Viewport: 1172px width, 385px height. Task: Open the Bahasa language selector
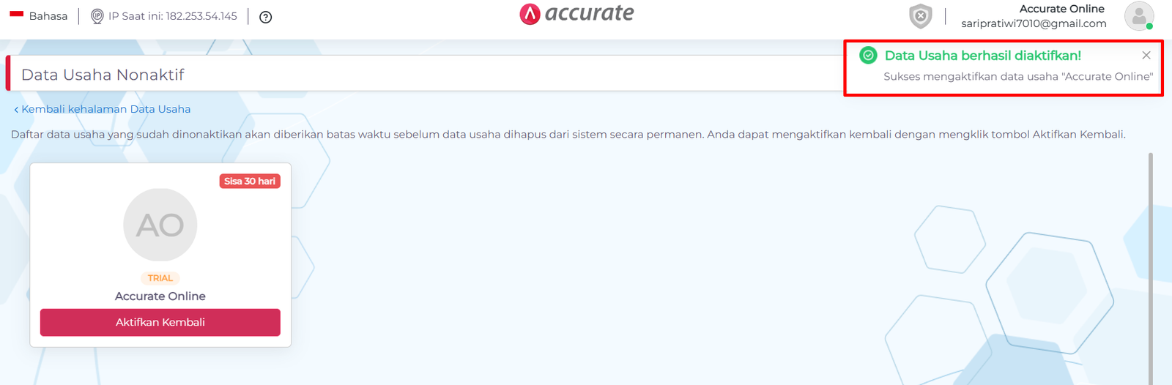39,15
